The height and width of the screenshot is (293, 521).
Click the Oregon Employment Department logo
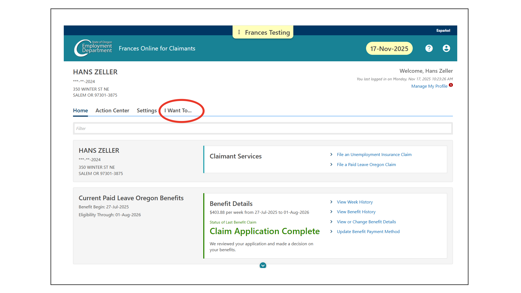93,48
